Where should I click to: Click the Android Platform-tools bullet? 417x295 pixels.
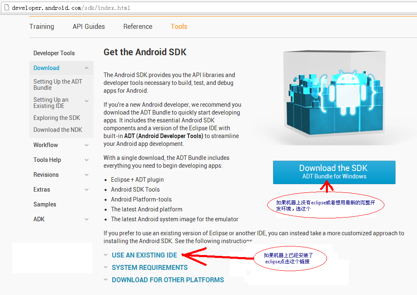click(x=141, y=199)
